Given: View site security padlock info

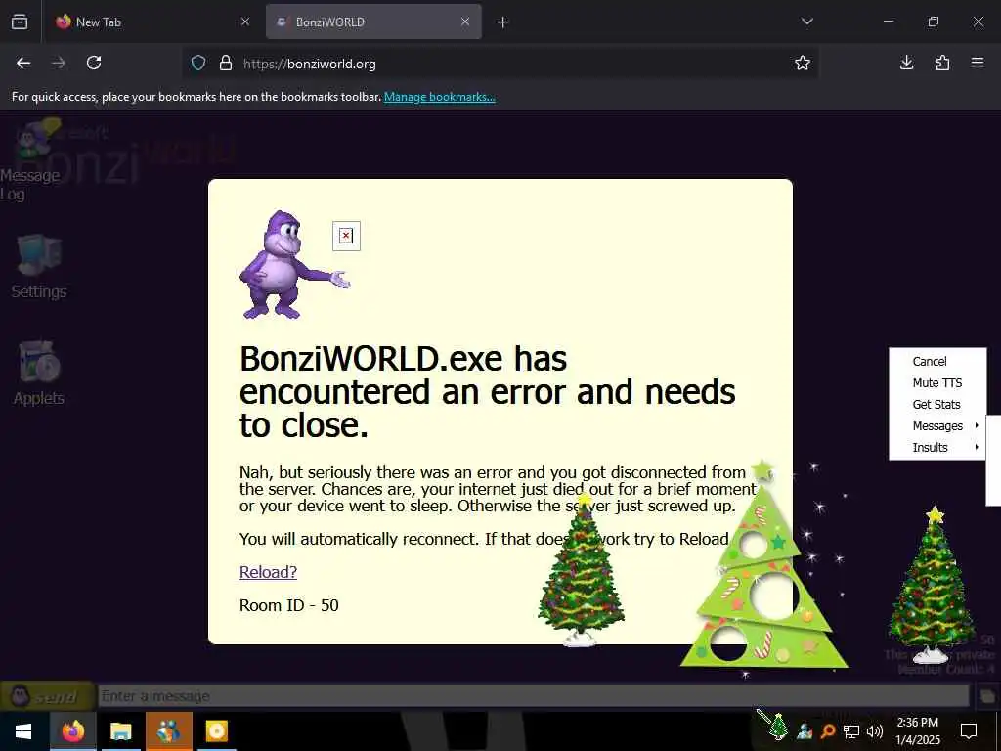Looking at the screenshot, I should 226,64.
